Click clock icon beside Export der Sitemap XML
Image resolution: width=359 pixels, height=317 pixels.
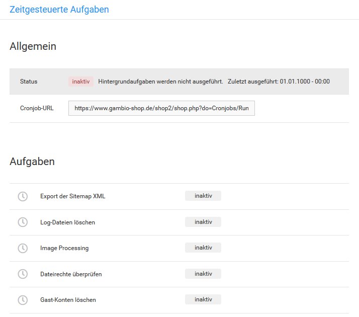[23, 196]
